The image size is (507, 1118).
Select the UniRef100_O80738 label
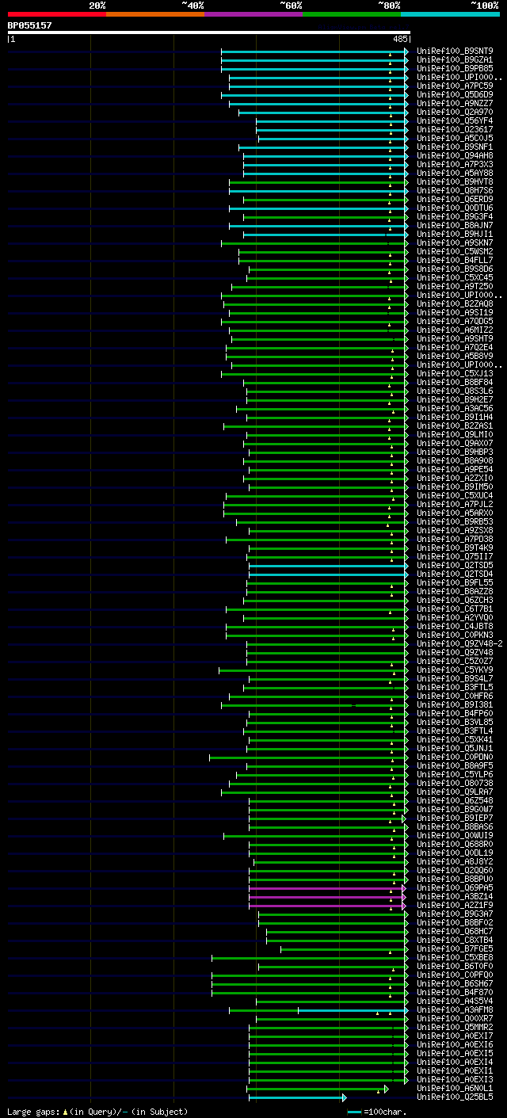pyautogui.click(x=455, y=784)
